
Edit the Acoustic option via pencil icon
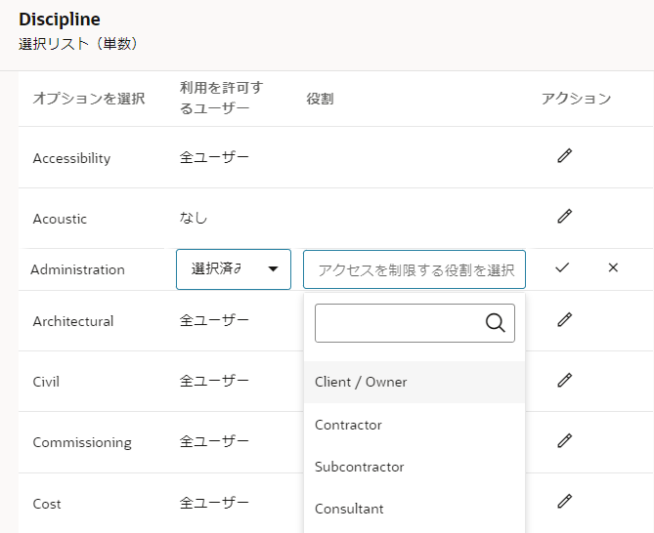point(564,216)
